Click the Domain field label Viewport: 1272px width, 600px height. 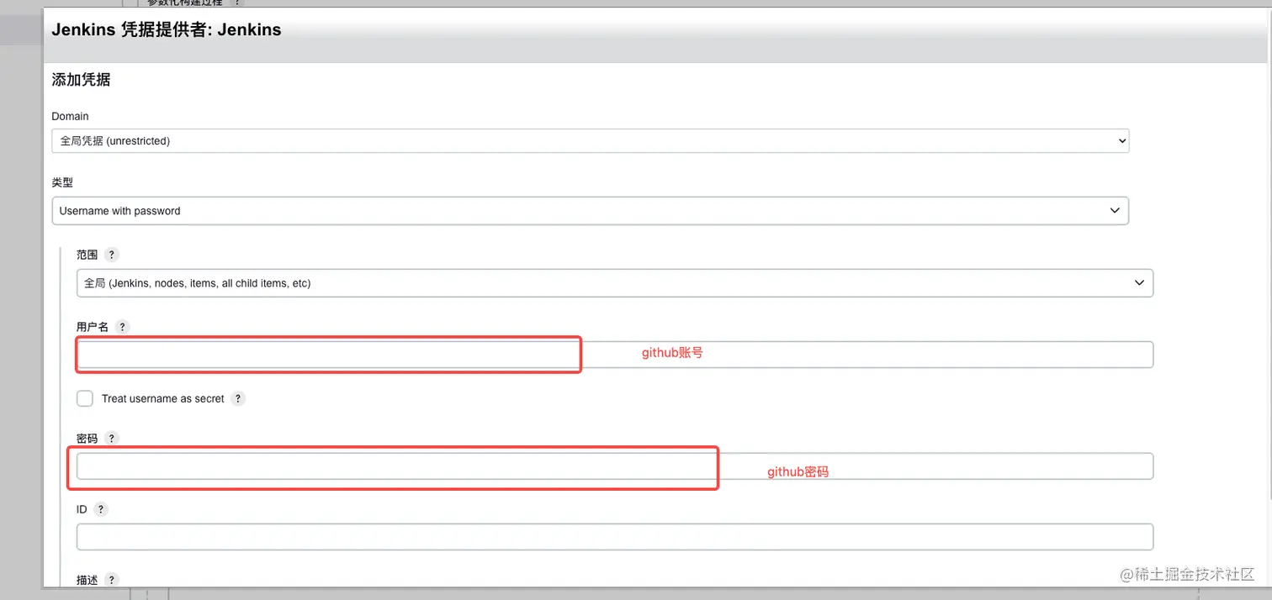click(70, 116)
